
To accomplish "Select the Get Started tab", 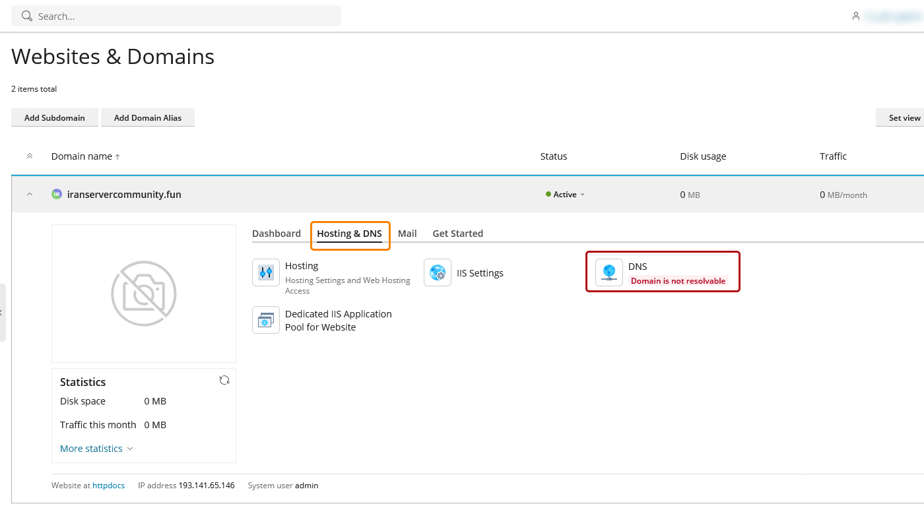I will pyautogui.click(x=457, y=234).
